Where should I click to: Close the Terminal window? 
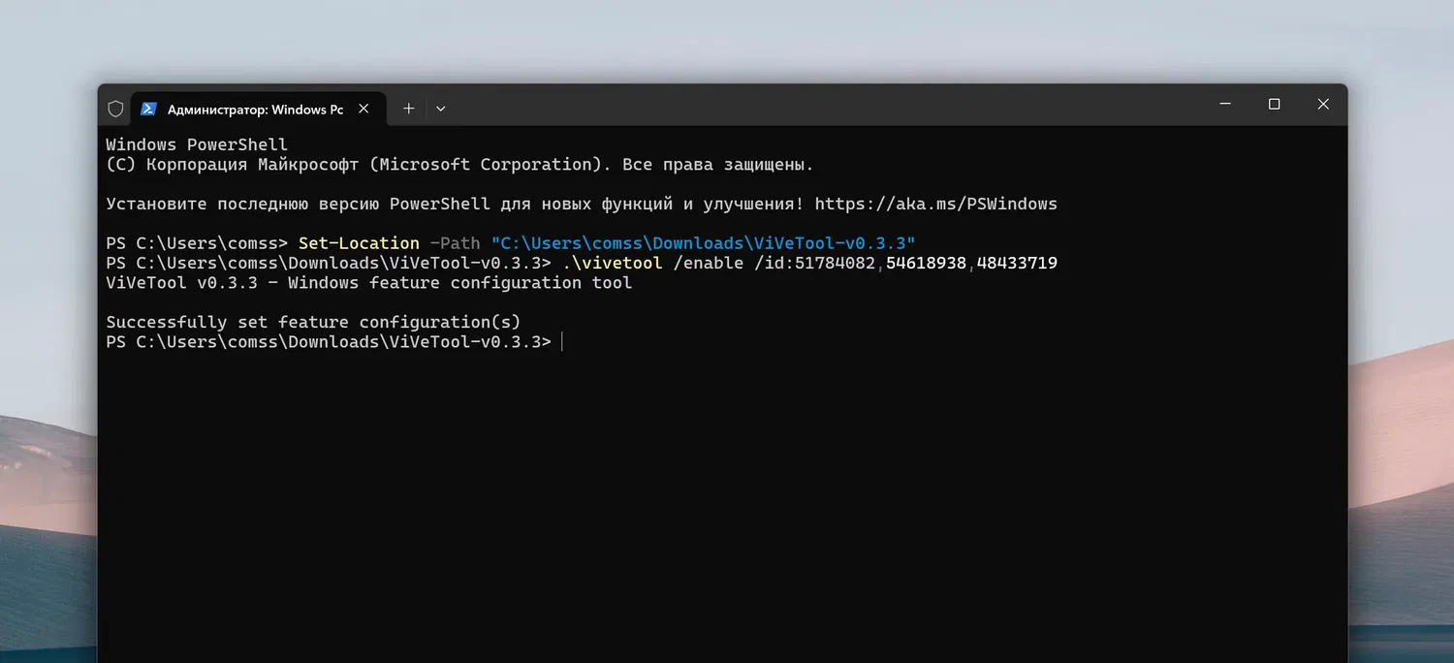[x=1322, y=105]
